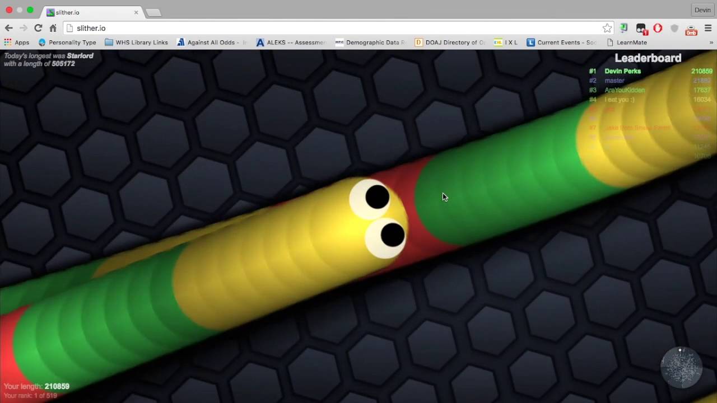Click the master leaderboard entry
Viewport: 717px width, 403px height.
click(650, 81)
